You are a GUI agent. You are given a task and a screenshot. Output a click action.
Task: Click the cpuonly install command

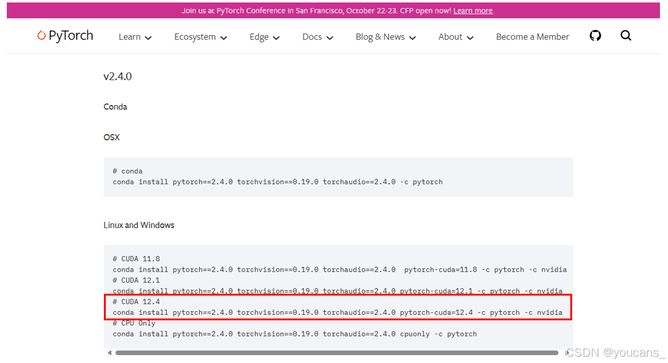pyautogui.click(x=295, y=334)
